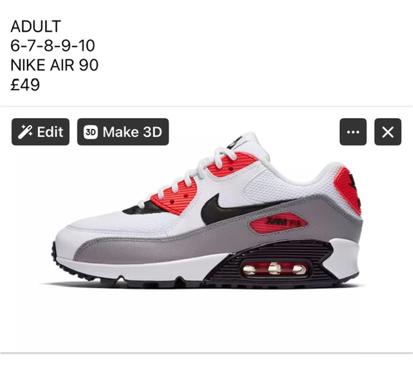Click the Make 3D button text
This screenshot has height=367, width=413.
[x=132, y=132]
